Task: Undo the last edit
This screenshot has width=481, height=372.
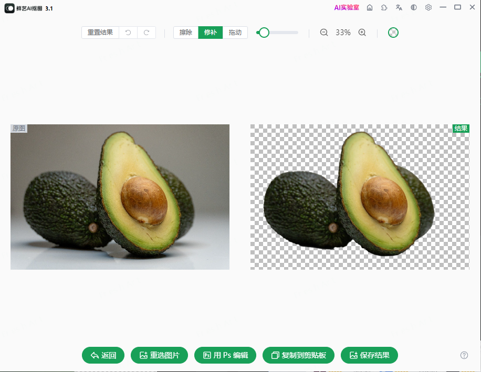Action: pos(128,33)
